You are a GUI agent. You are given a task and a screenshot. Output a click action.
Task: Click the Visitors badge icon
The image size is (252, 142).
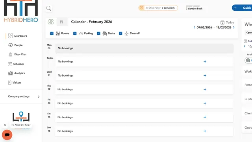click(9, 82)
